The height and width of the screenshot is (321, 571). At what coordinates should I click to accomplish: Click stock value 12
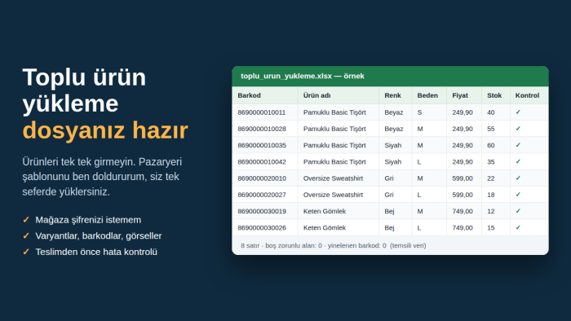(x=491, y=211)
